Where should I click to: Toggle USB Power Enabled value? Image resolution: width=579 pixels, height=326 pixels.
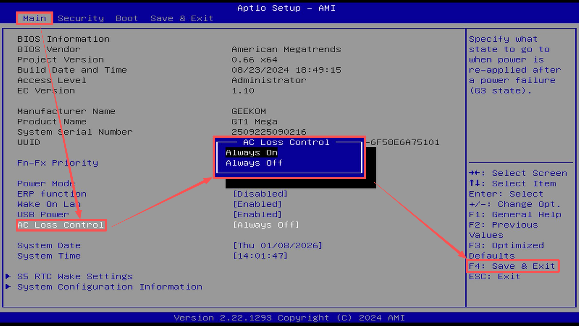click(x=257, y=215)
